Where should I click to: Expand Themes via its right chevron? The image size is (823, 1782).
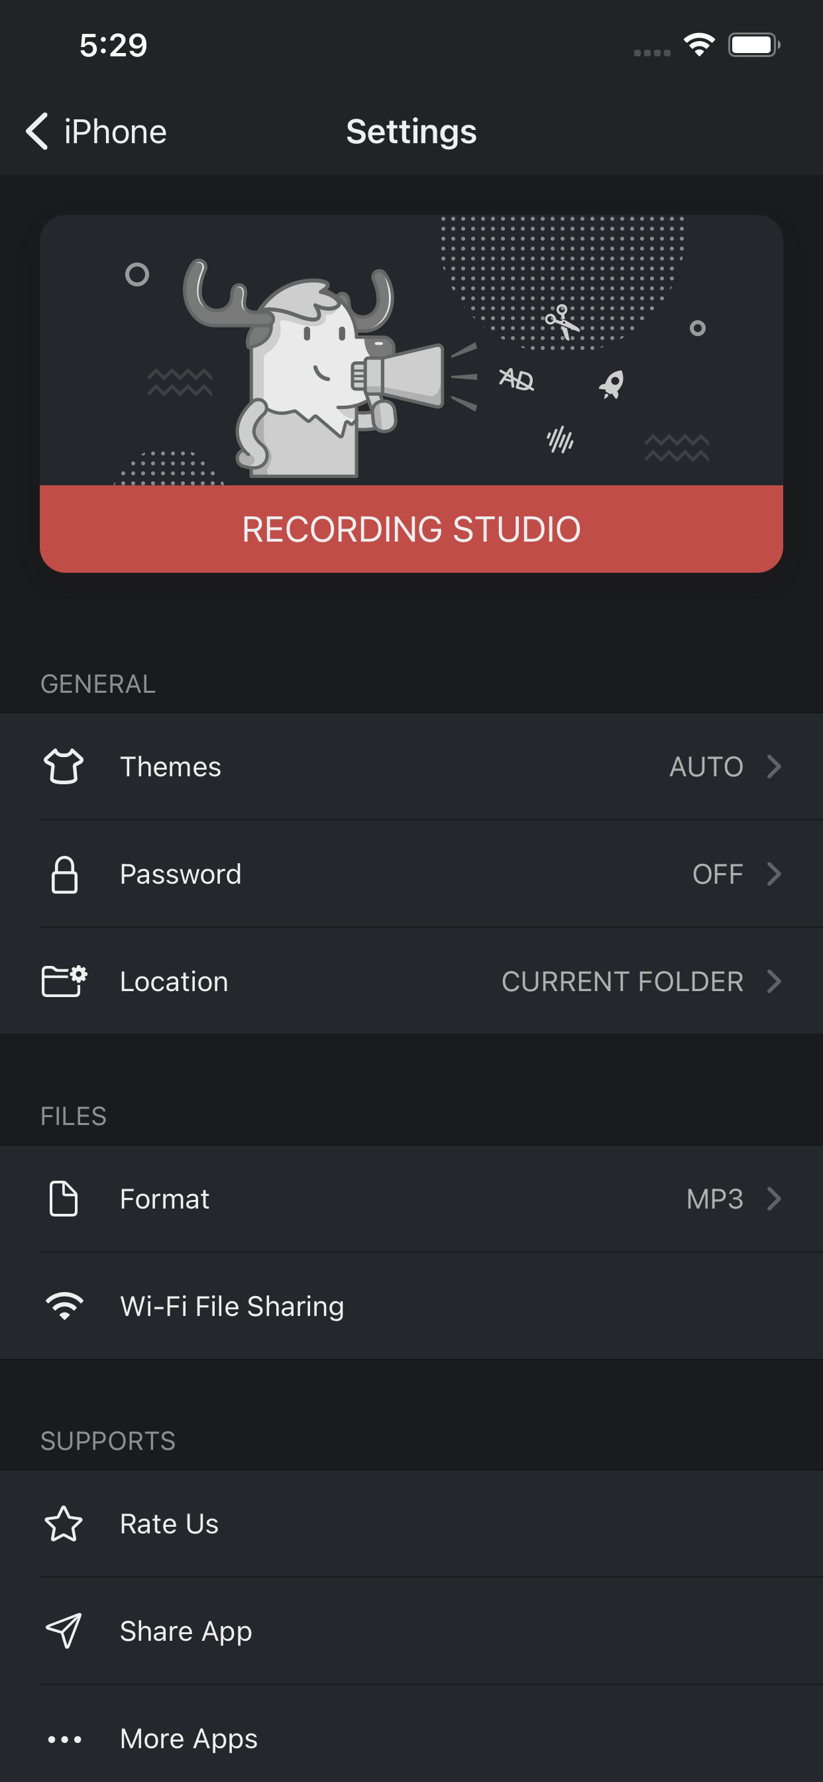point(774,766)
